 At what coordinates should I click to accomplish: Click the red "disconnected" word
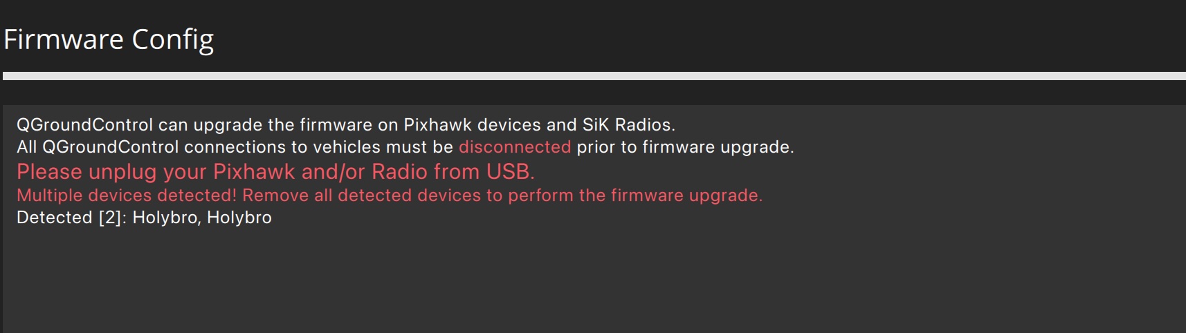click(x=515, y=147)
